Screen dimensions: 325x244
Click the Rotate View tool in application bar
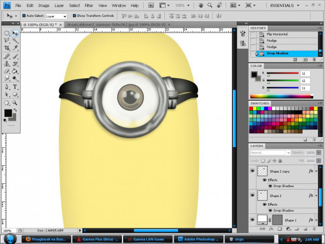219,6
